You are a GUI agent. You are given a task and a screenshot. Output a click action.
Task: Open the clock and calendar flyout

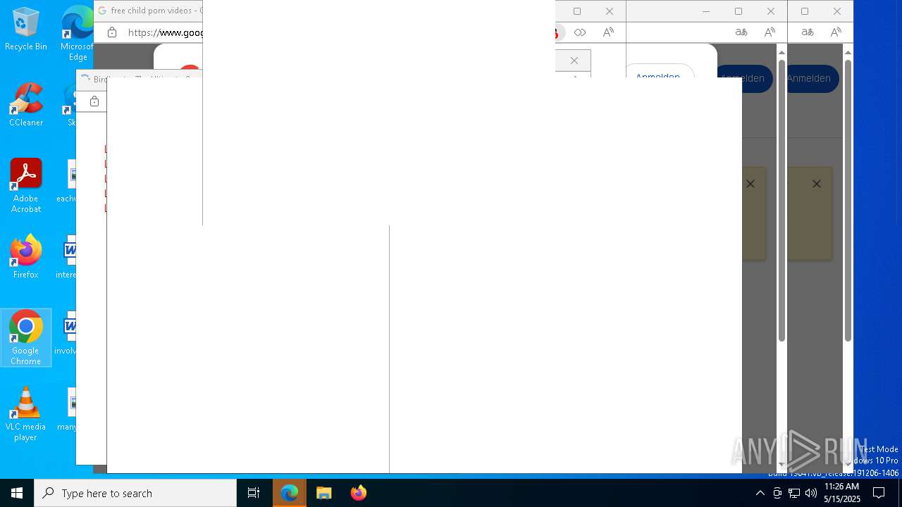(841, 493)
